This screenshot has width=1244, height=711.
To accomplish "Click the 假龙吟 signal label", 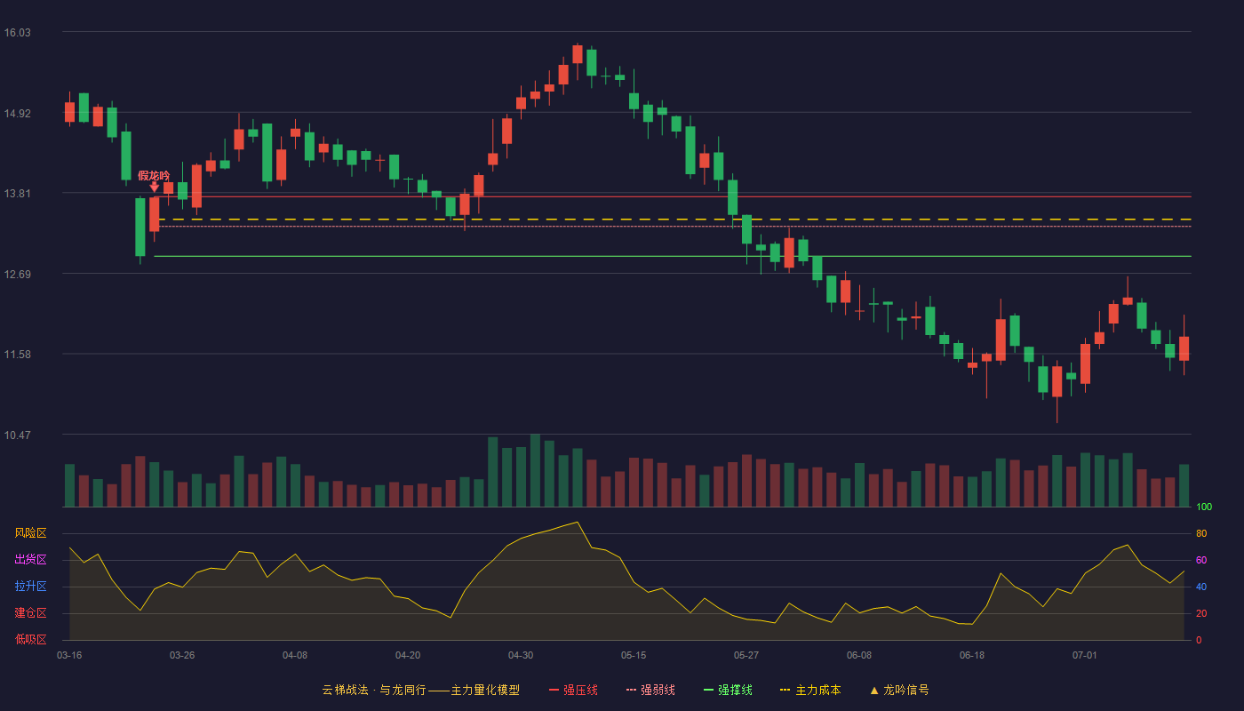I will click(154, 175).
